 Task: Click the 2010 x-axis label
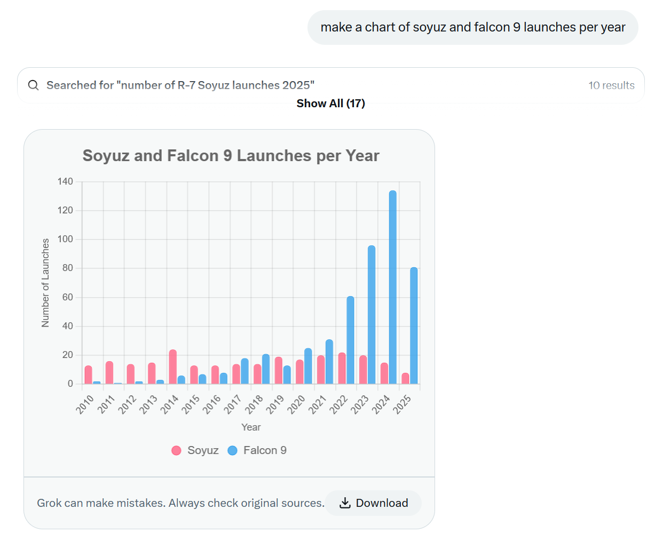(x=85, y=404)
